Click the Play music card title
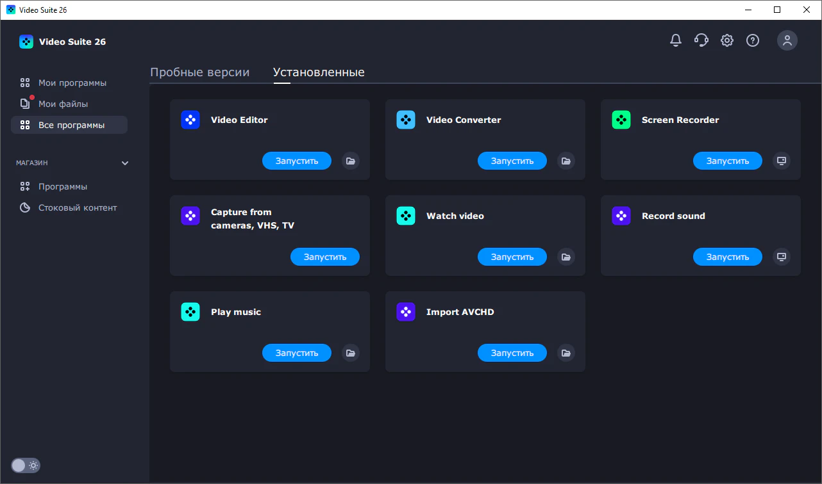822x484 pixels. pos(236,312)
